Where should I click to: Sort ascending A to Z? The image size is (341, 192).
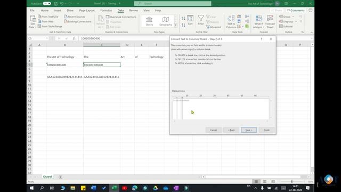point(183,19)
